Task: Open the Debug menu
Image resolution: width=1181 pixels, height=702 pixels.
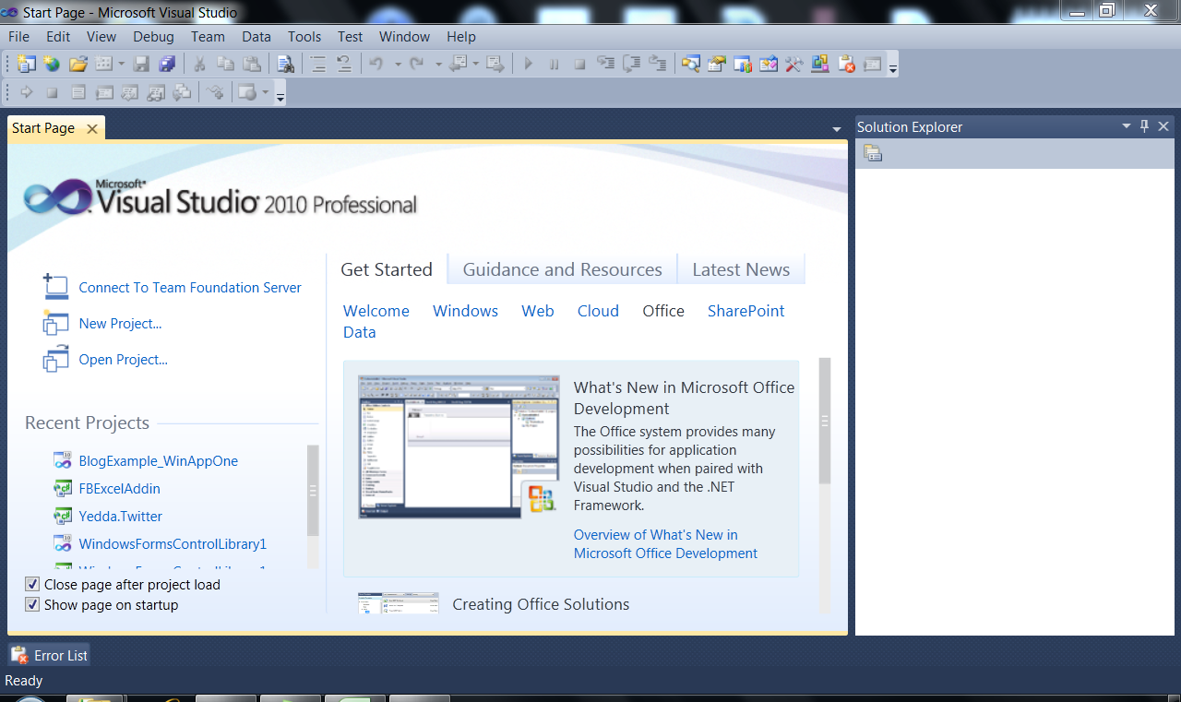Action: click(x=153, y=37)
